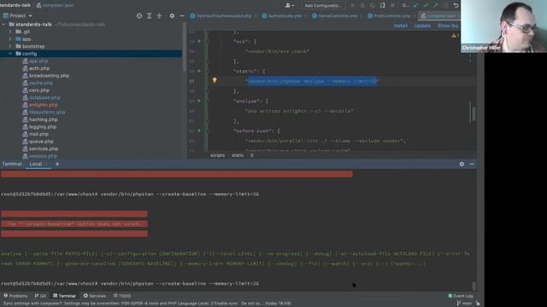Click the "scripts" breadcrumb in editor
Image resolution: width=547 pixels, height=307 pixels.
click(217, 155)
